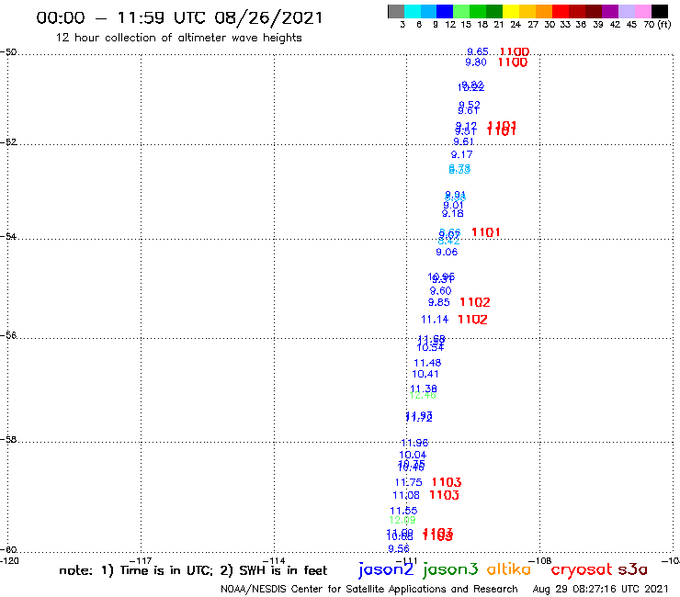The width and height of the screenshot is (680, 597).
Task: Click wave height value 10.41
Action: [425, 374]
